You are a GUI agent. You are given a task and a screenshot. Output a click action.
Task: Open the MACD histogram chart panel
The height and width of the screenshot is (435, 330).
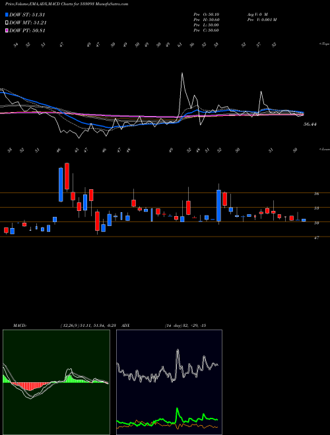[x=56, y=382]
